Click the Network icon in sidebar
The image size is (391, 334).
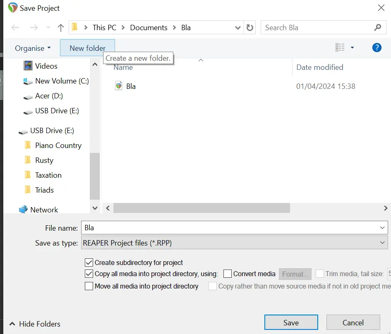(x=23, y=210)
